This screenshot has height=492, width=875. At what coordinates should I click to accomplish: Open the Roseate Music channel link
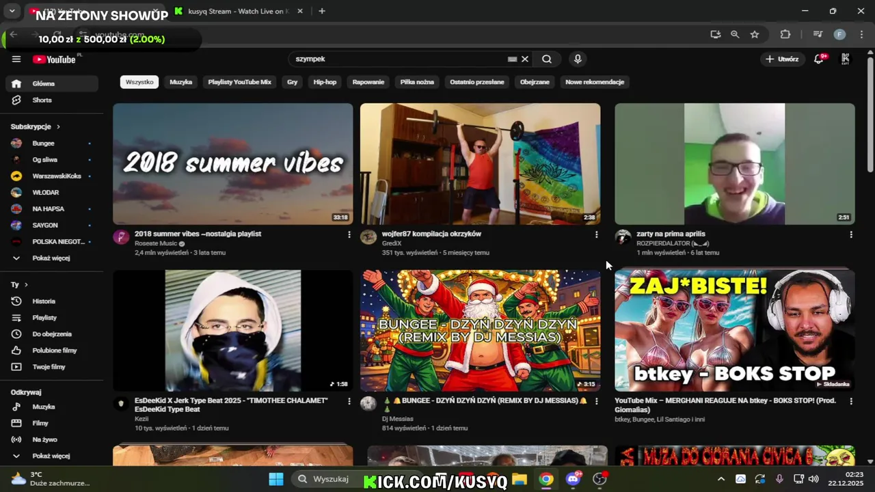(156, 243)
